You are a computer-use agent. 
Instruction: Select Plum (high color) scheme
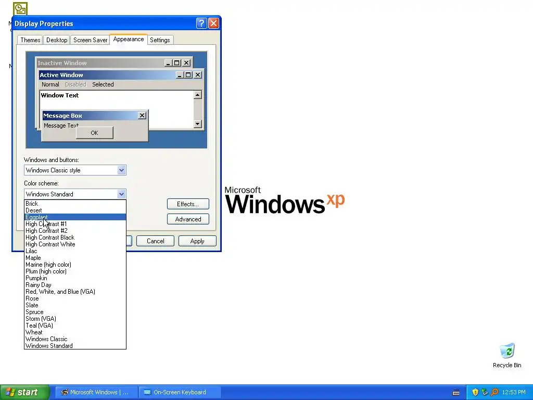75,271
